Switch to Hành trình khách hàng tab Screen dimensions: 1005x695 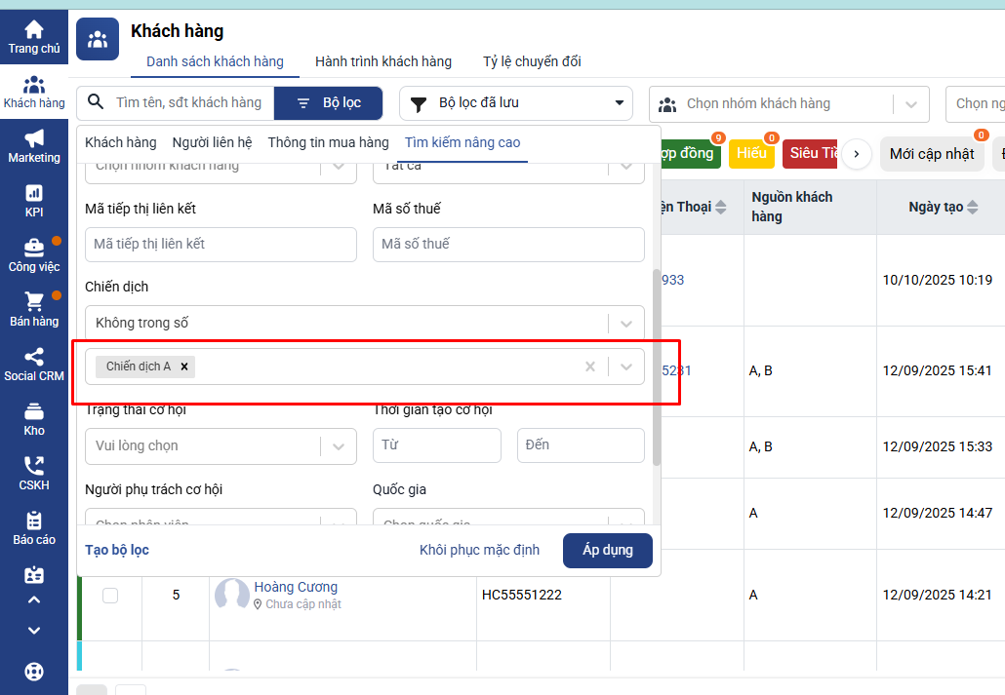click(x=382, y=61)
